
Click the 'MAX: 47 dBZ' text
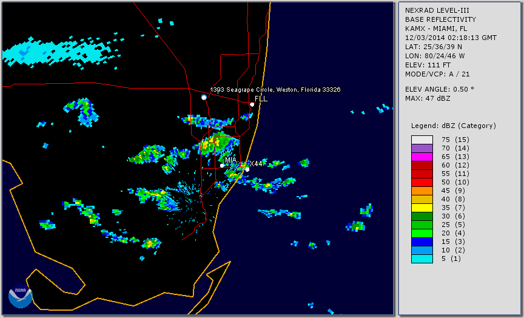[x=428, y=98]
